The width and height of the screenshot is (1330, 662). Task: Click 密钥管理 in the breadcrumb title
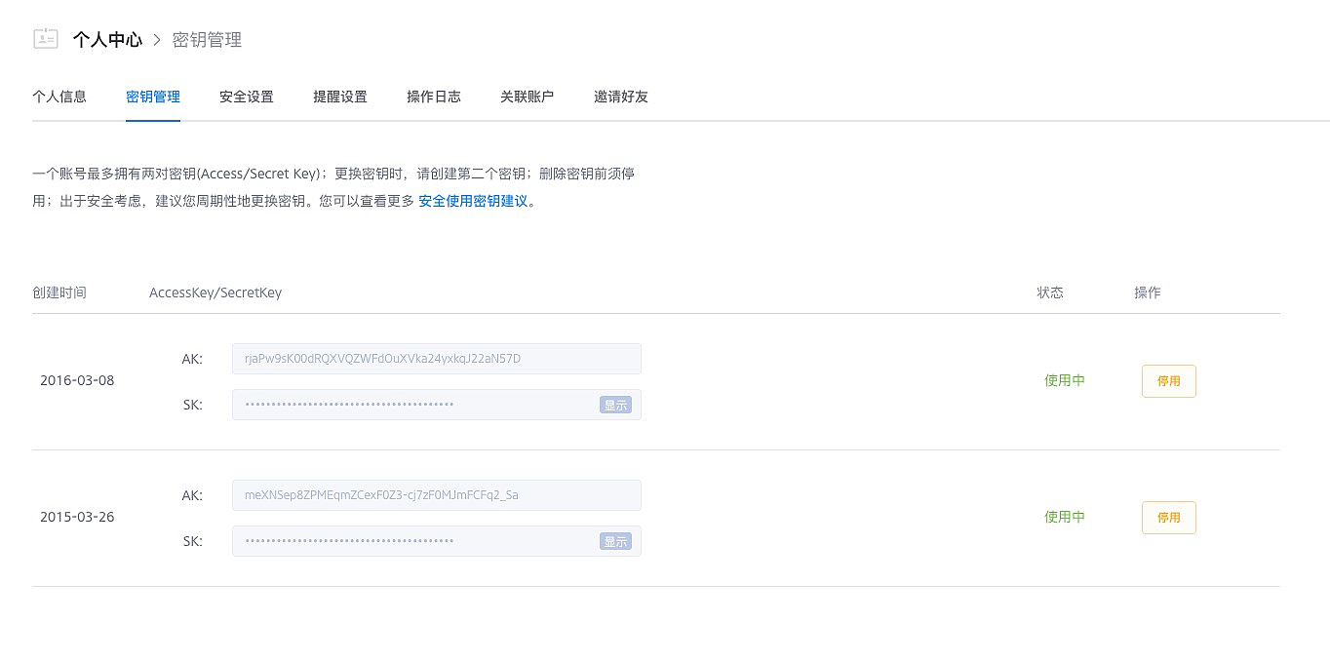click(x=207, y=40)
